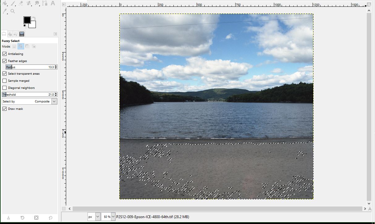Click the zoom percentage field
Viewport: 375px width, 224px height.
coord(106,217)
